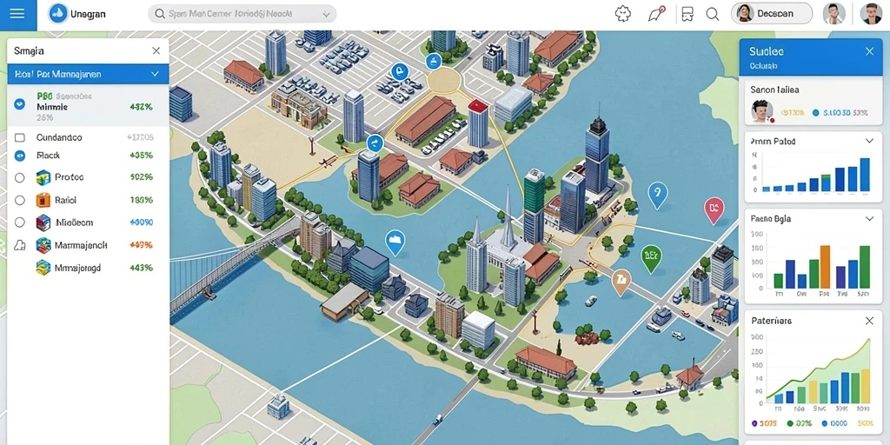Select the Mrmajoragd list item

click(x=88, y=268)
